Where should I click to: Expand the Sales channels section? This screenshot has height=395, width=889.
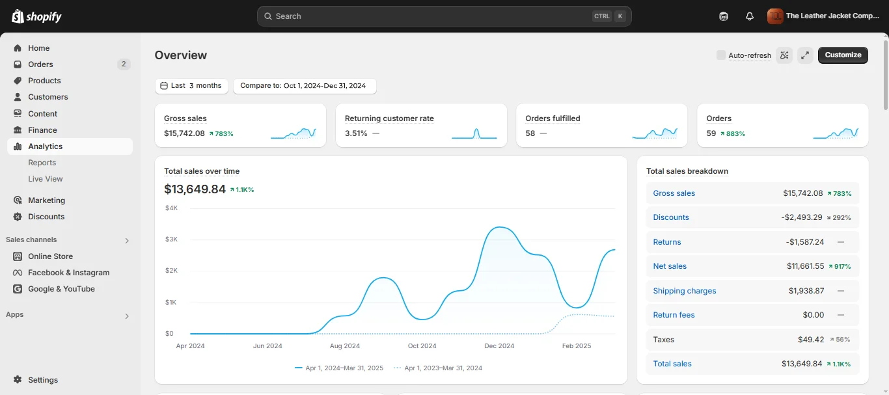(127, 240)
